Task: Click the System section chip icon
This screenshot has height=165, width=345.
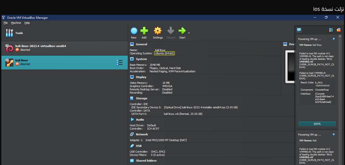Action: tap(132, 59)
